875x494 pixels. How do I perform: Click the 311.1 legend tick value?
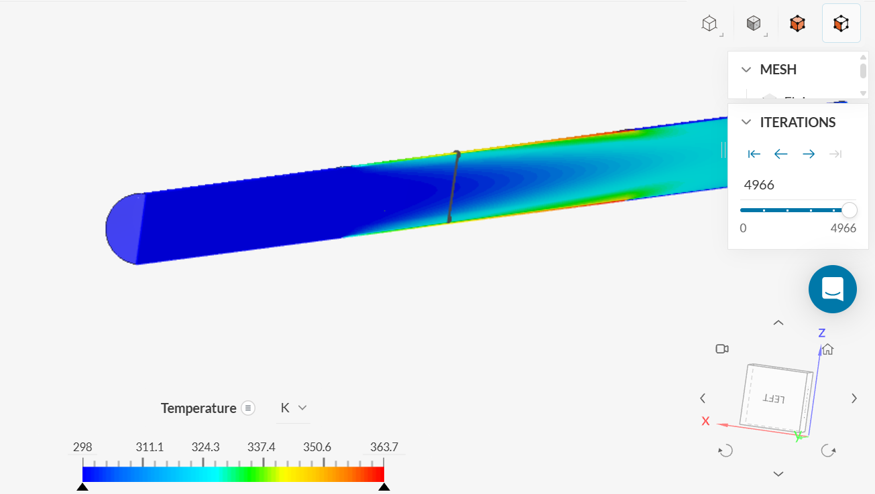[x=150, y=447]
